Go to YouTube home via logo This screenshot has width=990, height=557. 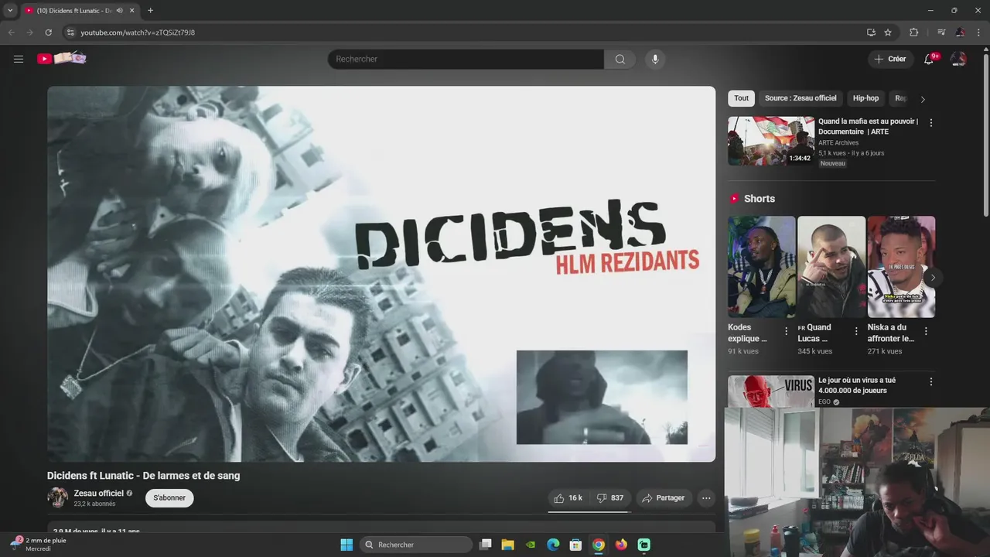[x=62, y=59]
